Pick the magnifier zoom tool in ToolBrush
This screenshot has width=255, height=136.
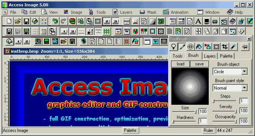pos(174,47)
